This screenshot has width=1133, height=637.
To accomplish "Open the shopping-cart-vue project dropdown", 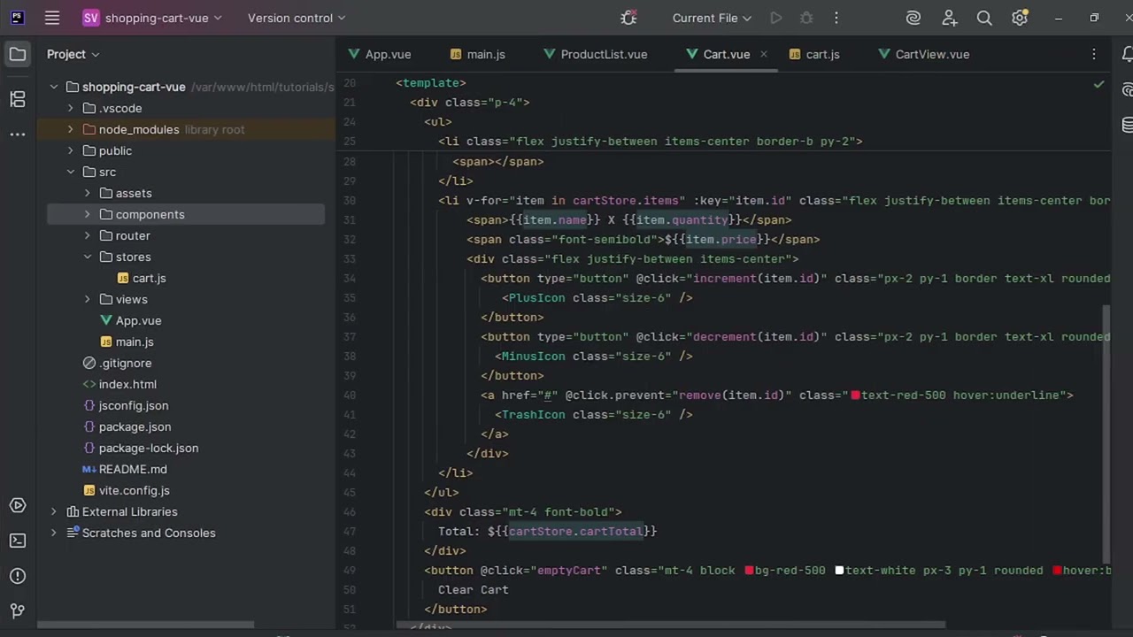I will tap(151, 18).
